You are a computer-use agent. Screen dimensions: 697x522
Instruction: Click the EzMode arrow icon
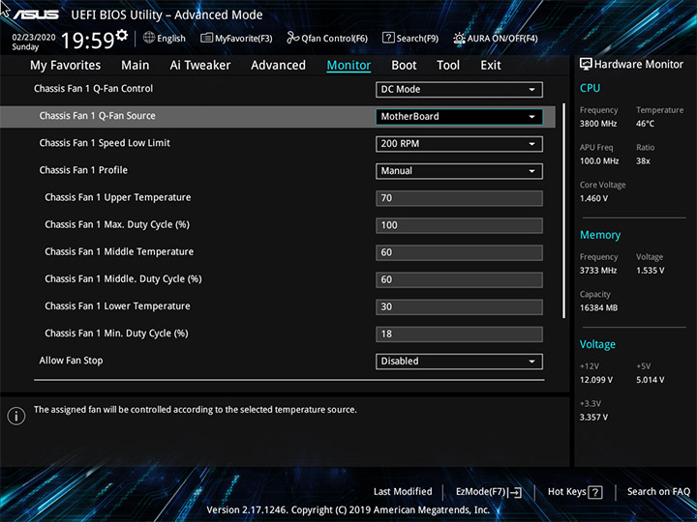click(515, 492)
